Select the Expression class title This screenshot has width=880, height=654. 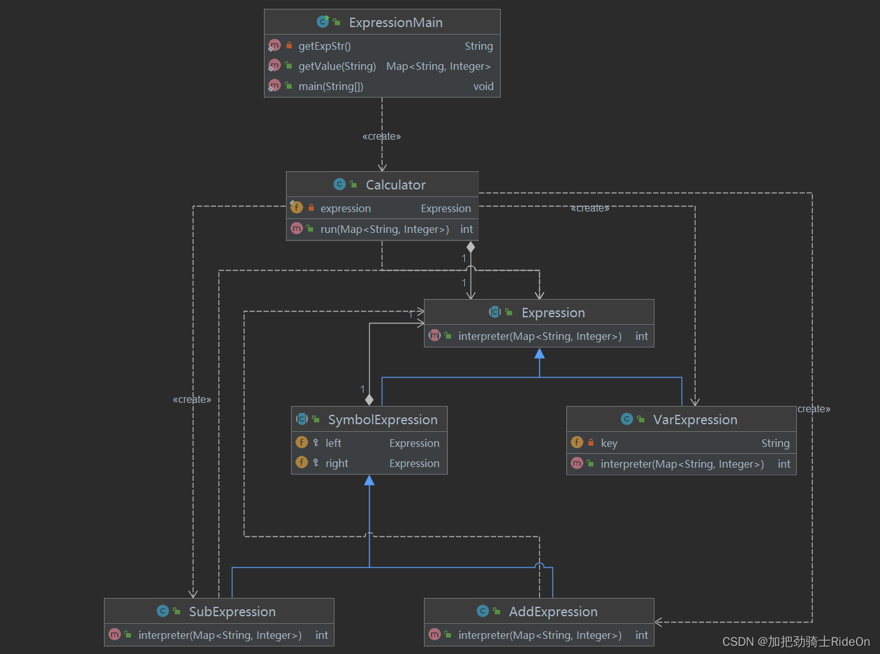(x=553, y=313)
